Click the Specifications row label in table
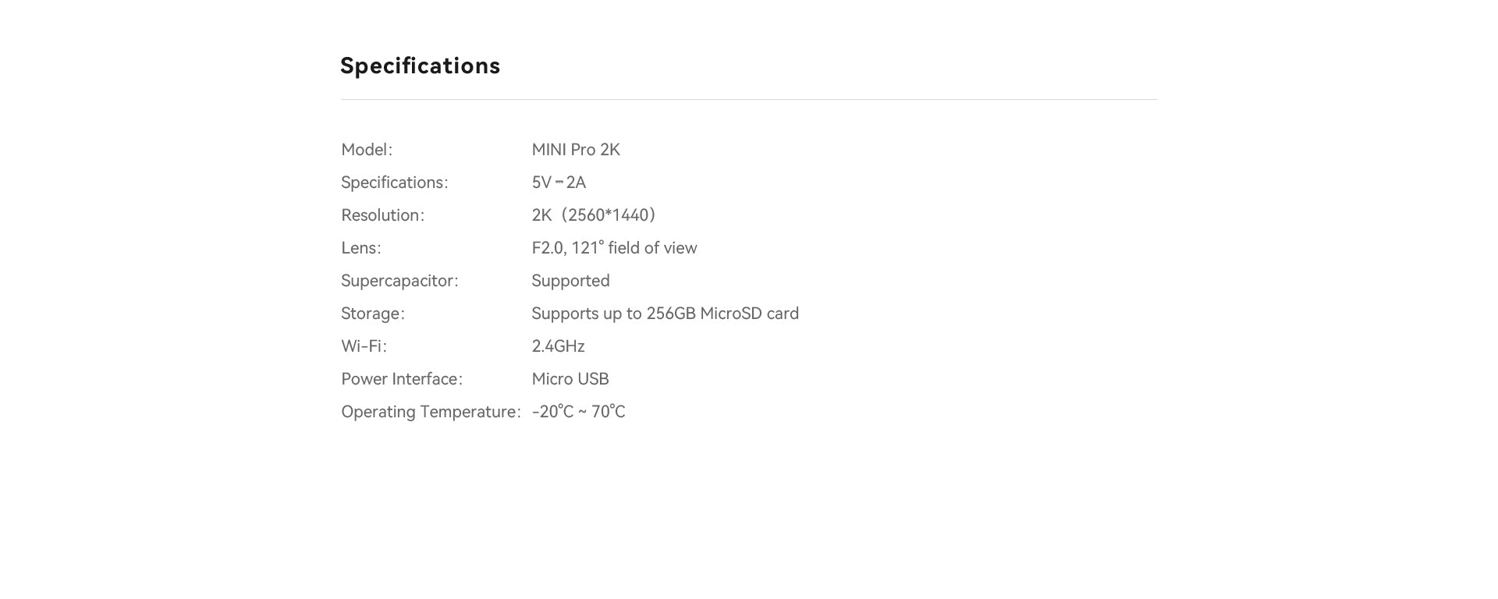Image resolution: width=1498 pixels, height=599 pixels. pos(394,183)
